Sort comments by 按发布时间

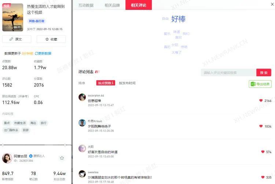click(127, 83)
